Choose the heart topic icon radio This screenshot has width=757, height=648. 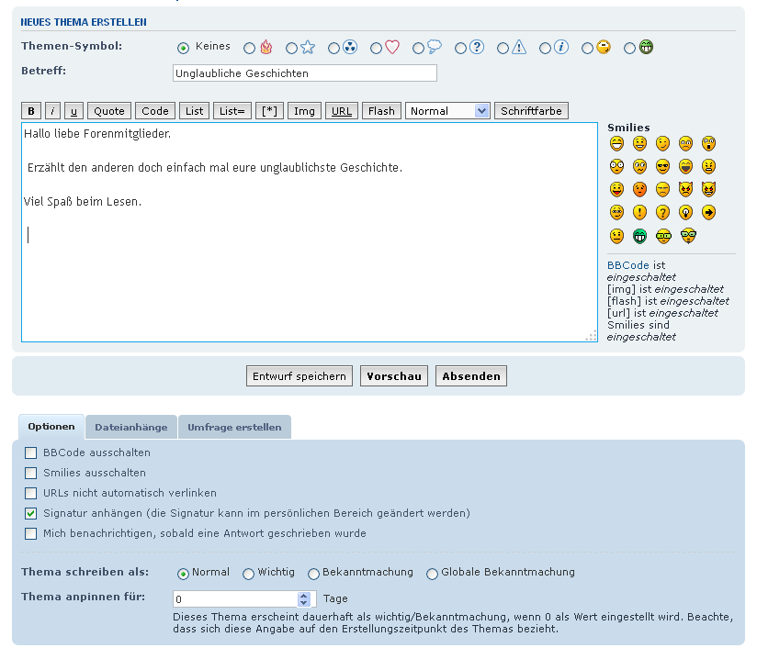pos(376,48)
